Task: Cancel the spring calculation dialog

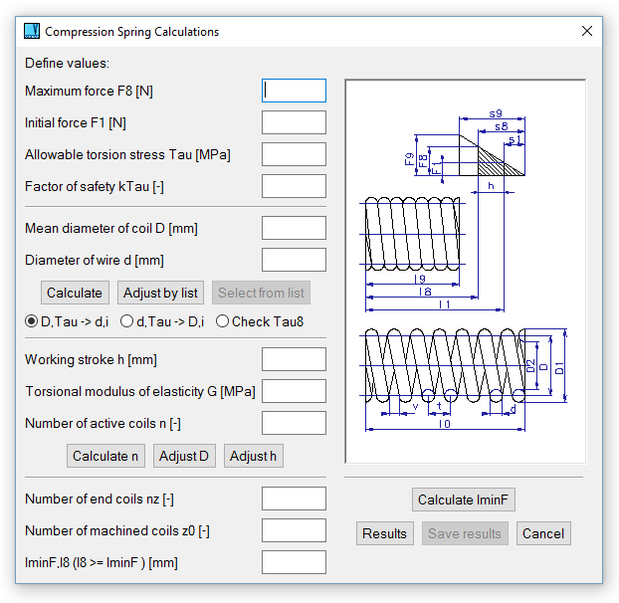Action: pyautogui.click(x=543, y=533)
